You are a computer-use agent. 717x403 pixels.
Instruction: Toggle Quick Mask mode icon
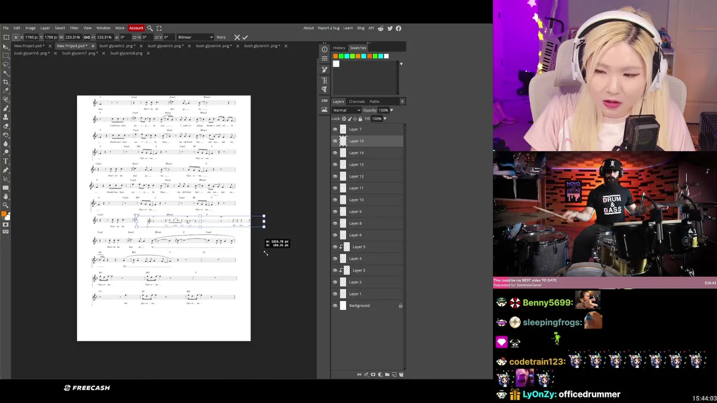pos(6,225)
